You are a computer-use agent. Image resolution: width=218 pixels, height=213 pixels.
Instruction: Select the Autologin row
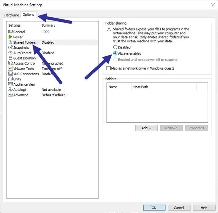(53, 90)
